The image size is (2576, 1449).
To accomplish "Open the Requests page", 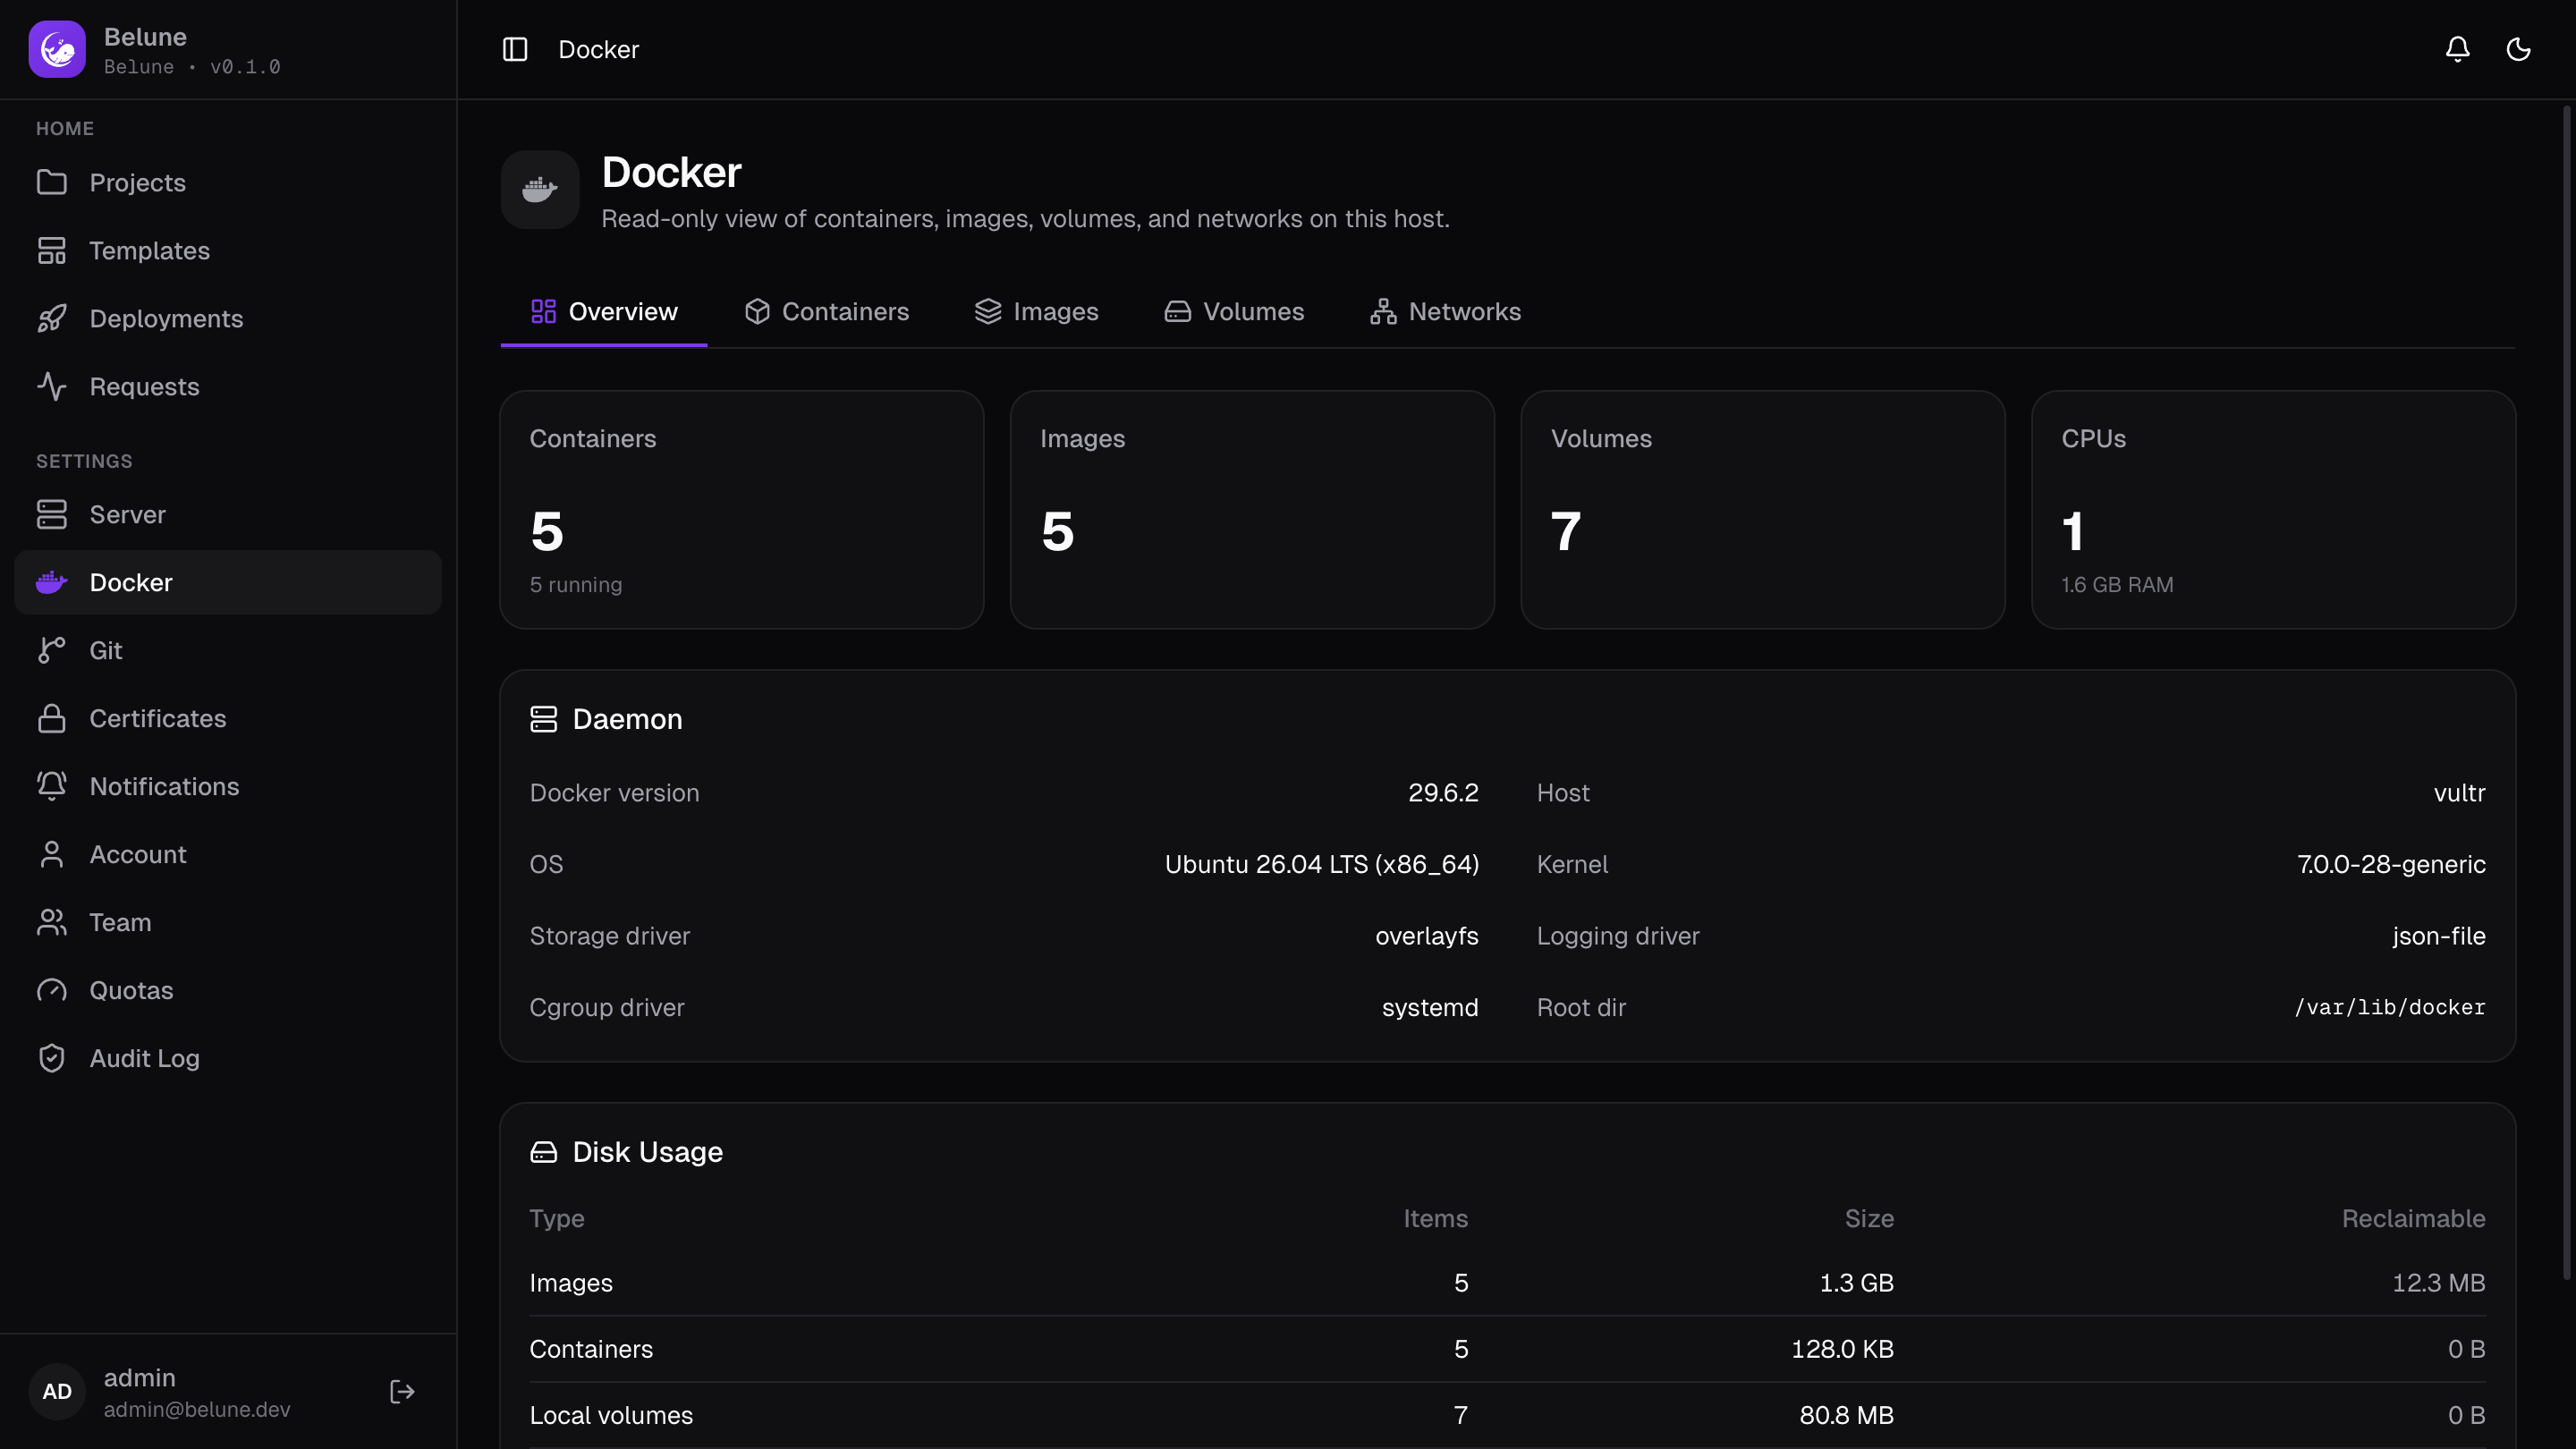I will [228, 386].
